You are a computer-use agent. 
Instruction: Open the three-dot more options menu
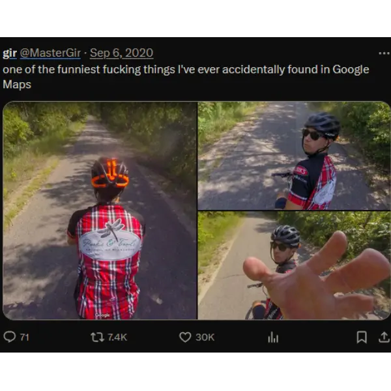pos(383,53)
